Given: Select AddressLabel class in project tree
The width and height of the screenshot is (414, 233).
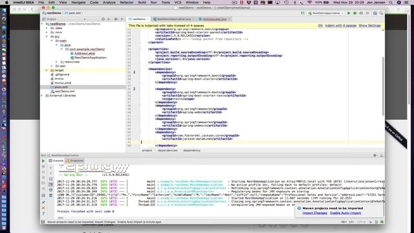Looking at the screenshot, I should point(85,53).
